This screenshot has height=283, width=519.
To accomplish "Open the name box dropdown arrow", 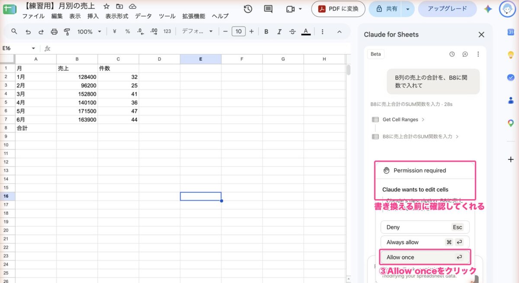I will coord(33,48).
